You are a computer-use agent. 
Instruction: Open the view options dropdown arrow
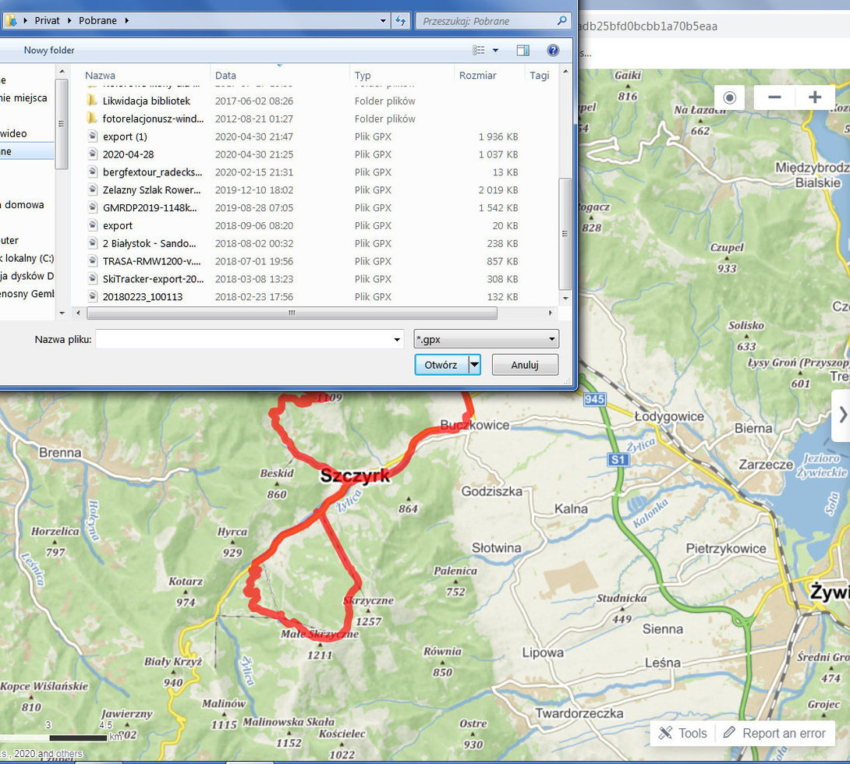[495, 51]
